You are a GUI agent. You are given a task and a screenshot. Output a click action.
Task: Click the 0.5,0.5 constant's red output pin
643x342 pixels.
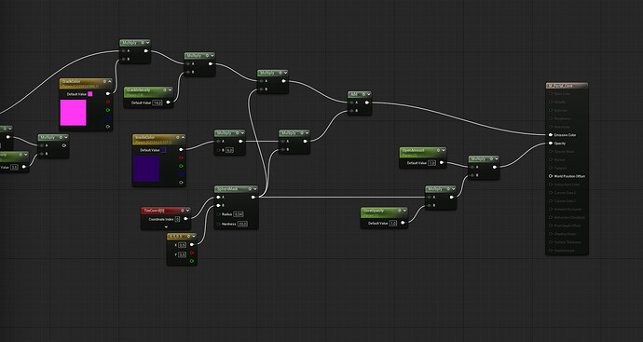pos(192,253)
